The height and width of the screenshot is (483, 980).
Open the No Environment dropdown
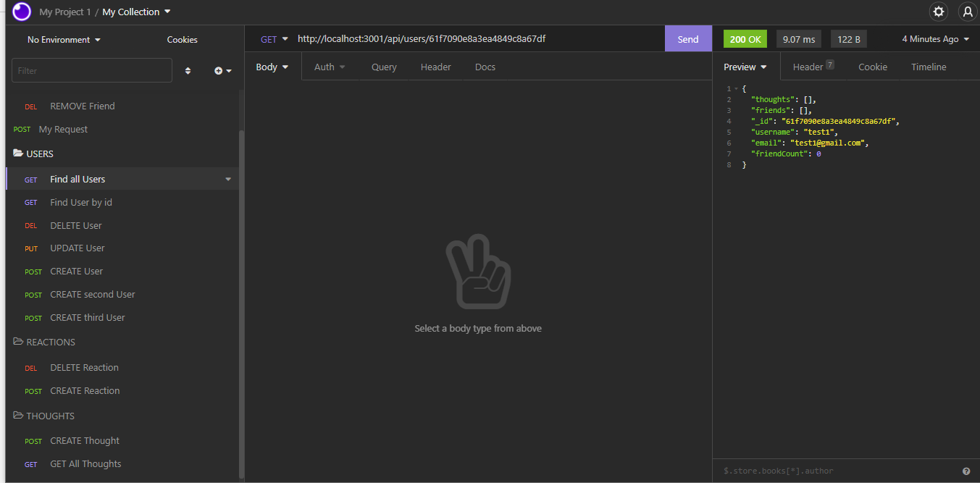coord(64,40)
